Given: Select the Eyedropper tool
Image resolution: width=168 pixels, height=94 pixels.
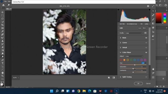Looking at the screenshot, I should pos(2,31).
